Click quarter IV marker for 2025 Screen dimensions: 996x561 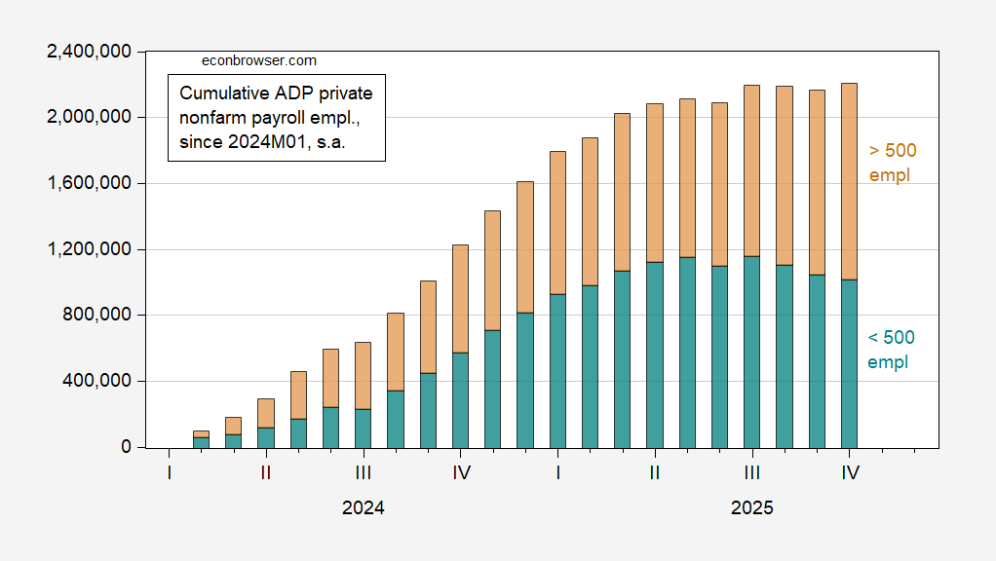850,473
